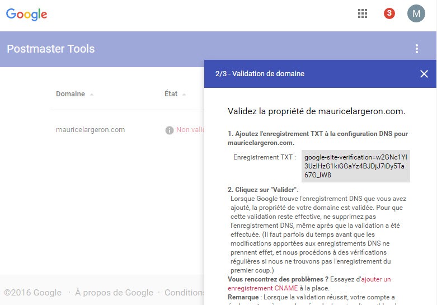The width and height of the screenshot is (437, 305).
Task: Click the Domaine column header
Action: pyautogui.click(x=71, y=94)
